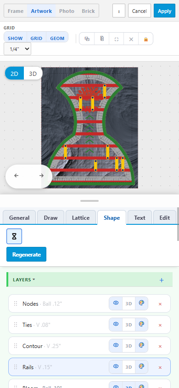The width and height of the screenshot is (179, 388).
Task: Open the Rails layer color palette
Action: pos(141,367)
